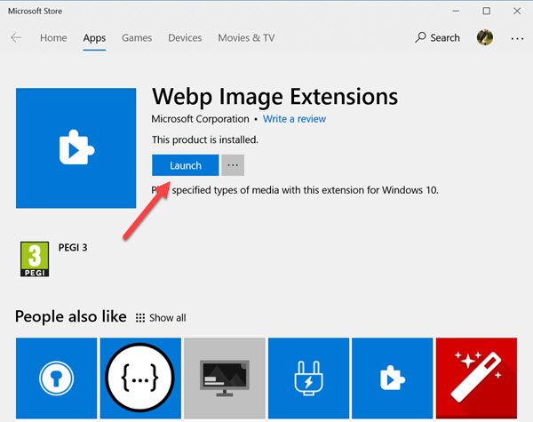Click the PEGI 3 text label
Viewport: 533px width, 422px height.
click(73, 248)
